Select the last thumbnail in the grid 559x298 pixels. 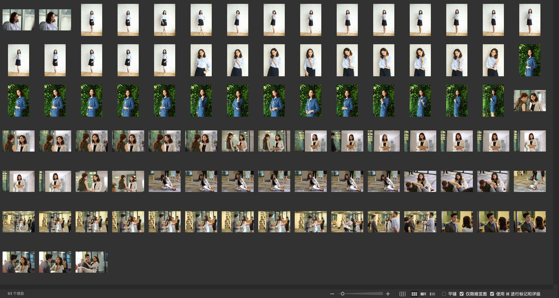click(x=92, y=262)
